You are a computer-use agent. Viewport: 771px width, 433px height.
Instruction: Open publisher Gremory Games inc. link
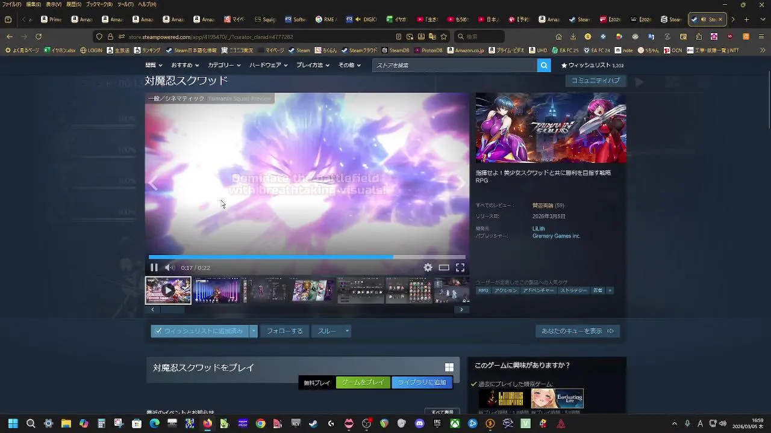(556, 236)
